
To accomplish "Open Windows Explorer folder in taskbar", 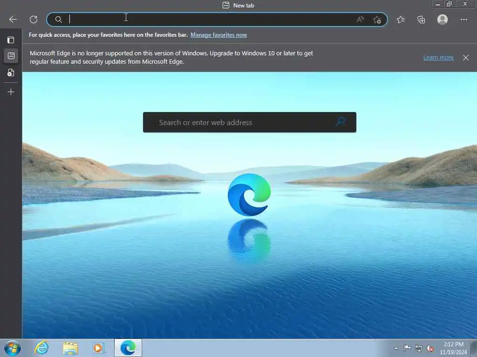I will click(x=71, y=348).
